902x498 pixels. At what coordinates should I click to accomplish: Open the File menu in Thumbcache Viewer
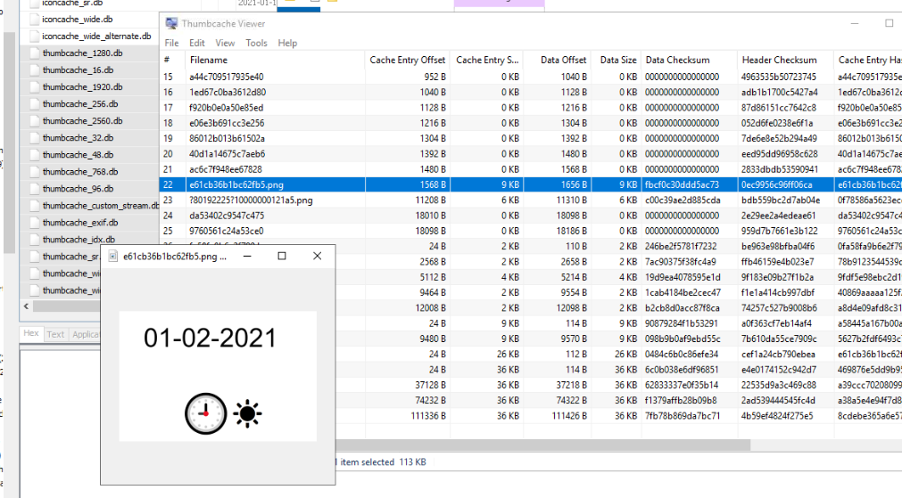[x=171, y=43]
